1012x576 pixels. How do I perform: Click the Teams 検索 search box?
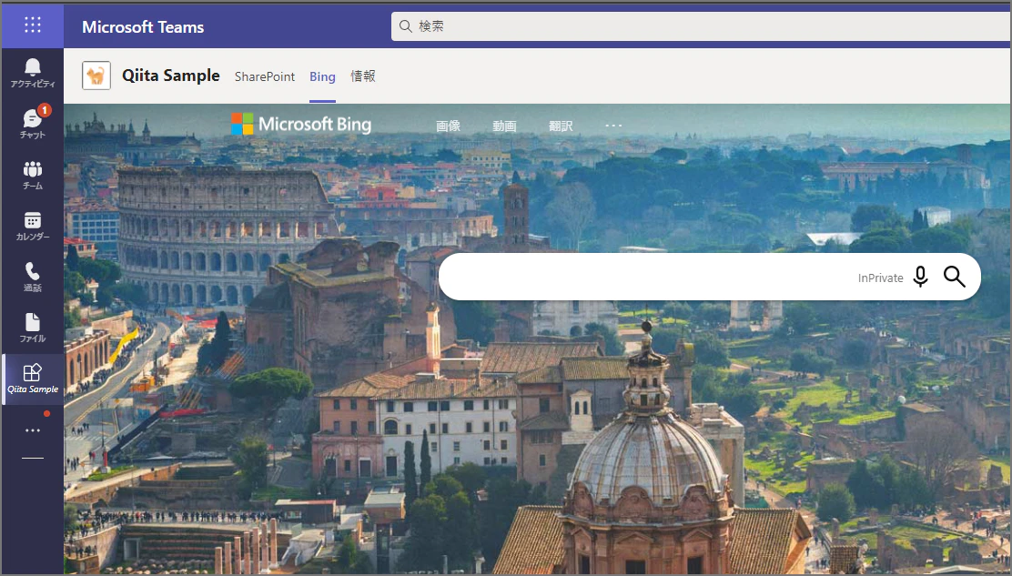[701, 25]
